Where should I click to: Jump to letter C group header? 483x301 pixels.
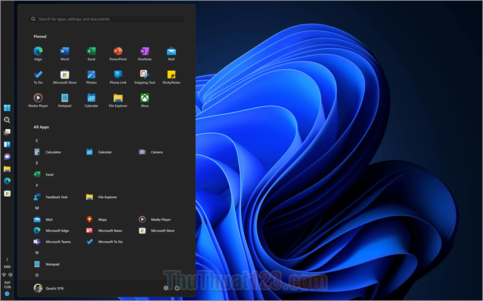(x=37, y=141)
